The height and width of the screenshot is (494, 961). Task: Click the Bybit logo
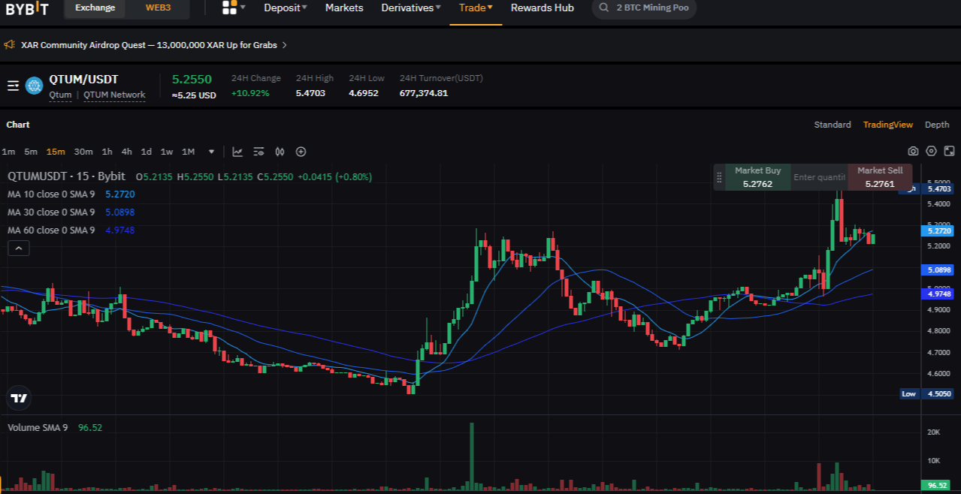click(x=27, y=8)
